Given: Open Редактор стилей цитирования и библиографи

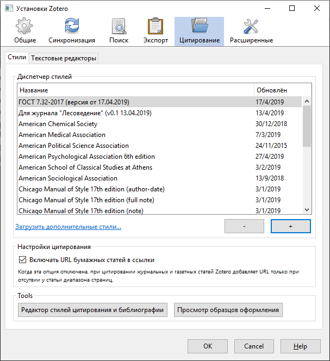Looking at the screenshot, I should pos(92,310).
